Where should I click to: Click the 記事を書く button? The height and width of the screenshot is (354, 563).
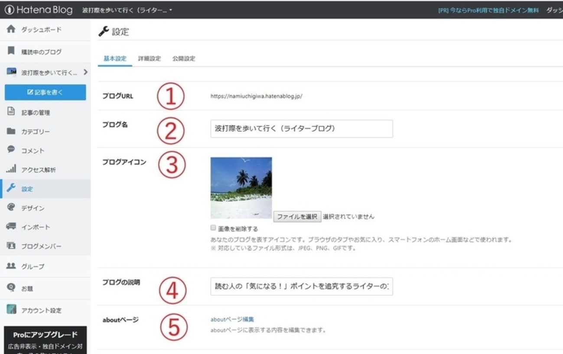click(46, 92)
